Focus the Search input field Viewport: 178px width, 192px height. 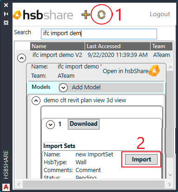[x=99, y=34]
